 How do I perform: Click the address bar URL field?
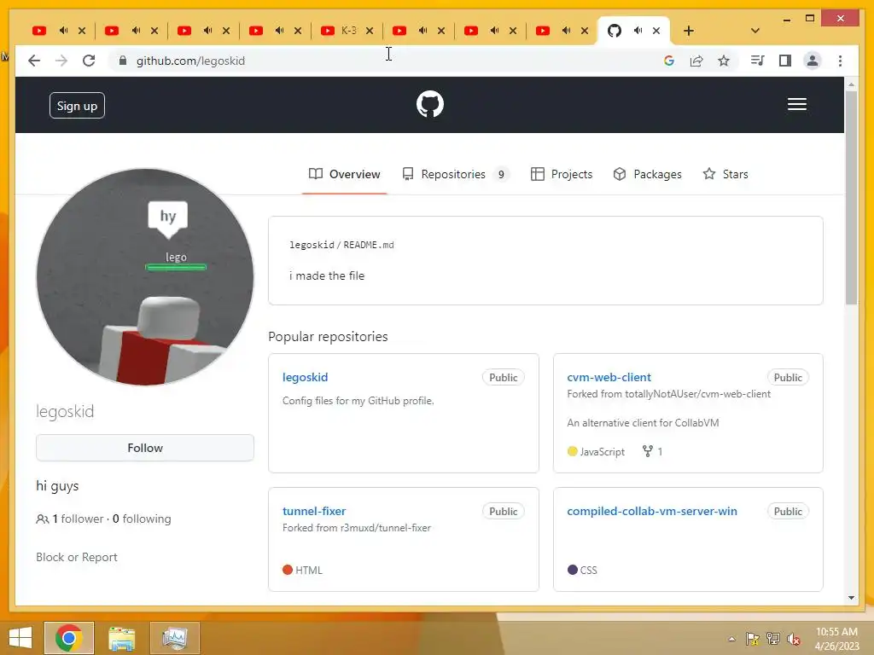coord(390,61)
